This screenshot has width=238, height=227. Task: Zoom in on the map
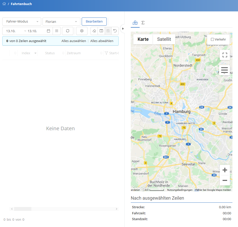pyautogui.click(x=224, y=170)
